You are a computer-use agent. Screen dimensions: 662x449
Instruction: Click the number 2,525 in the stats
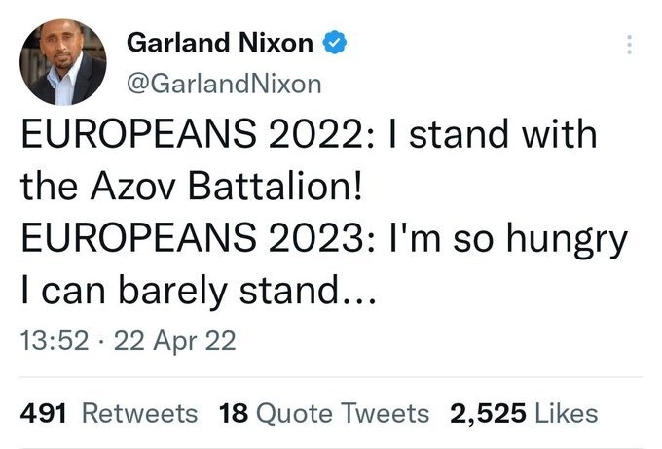click(488, 413)
